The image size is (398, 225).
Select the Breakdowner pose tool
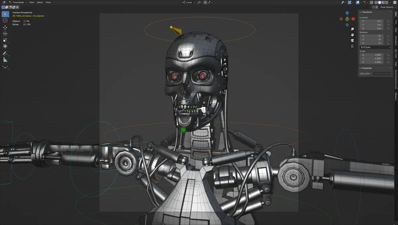point(5,67)
